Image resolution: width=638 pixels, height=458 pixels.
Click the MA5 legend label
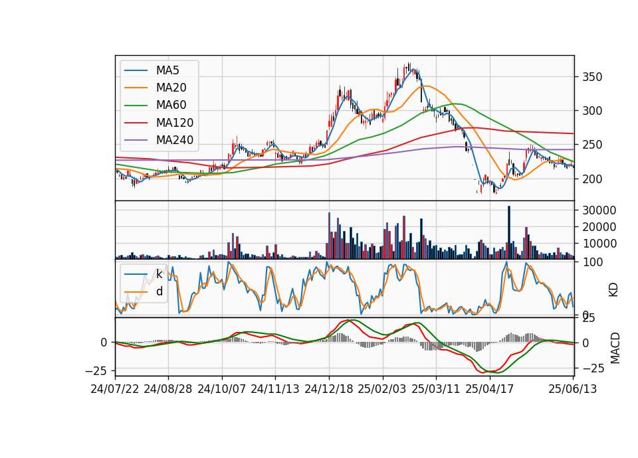coord(167,70)
